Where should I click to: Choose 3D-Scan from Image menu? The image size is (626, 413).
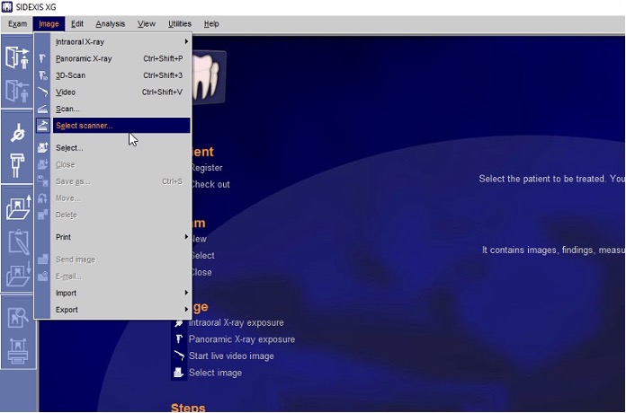tap(121, 75)
